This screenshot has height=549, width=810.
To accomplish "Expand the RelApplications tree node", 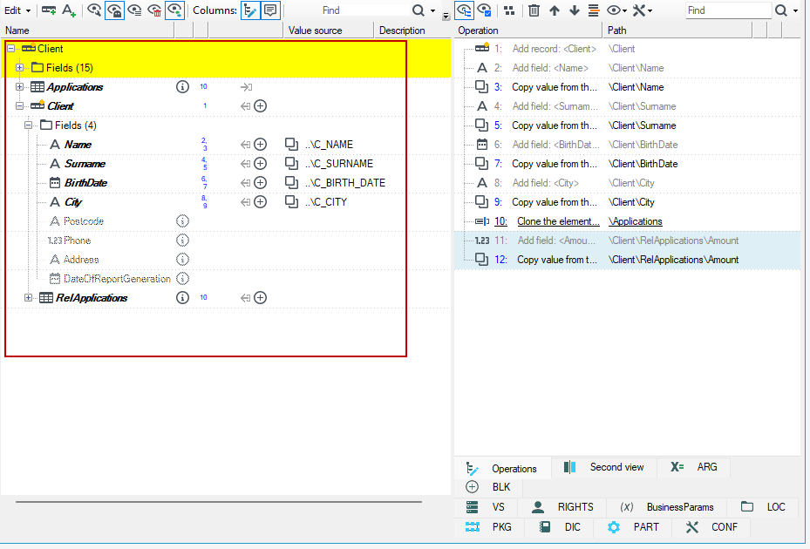I will 29,297.
